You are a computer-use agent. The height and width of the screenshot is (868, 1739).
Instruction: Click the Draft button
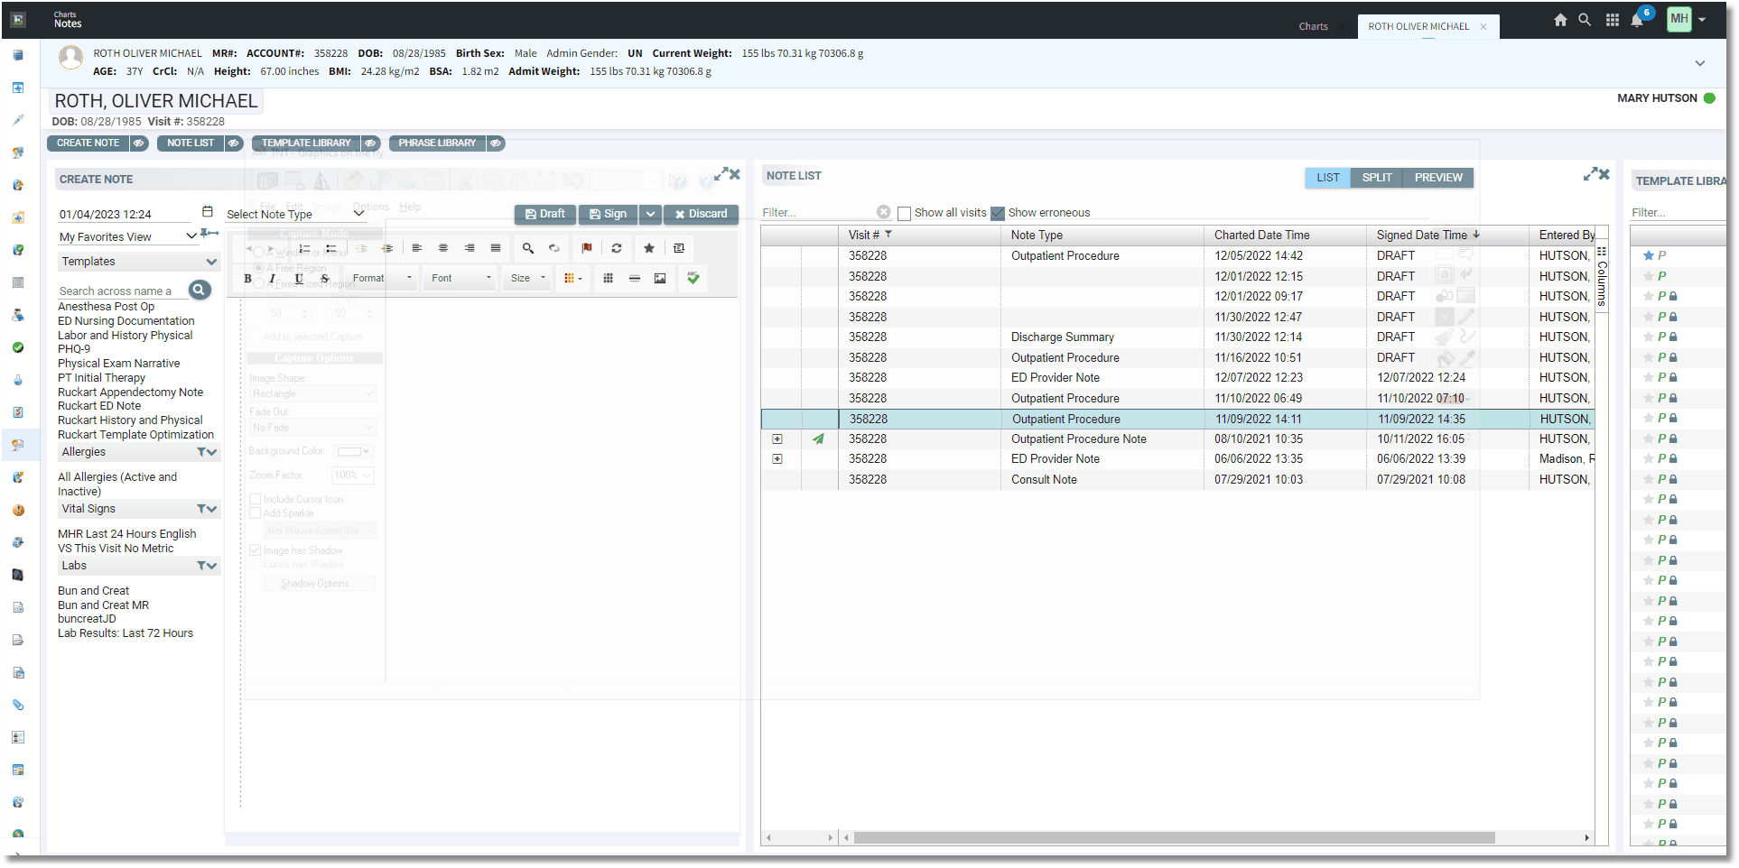(x=545, y=214)
